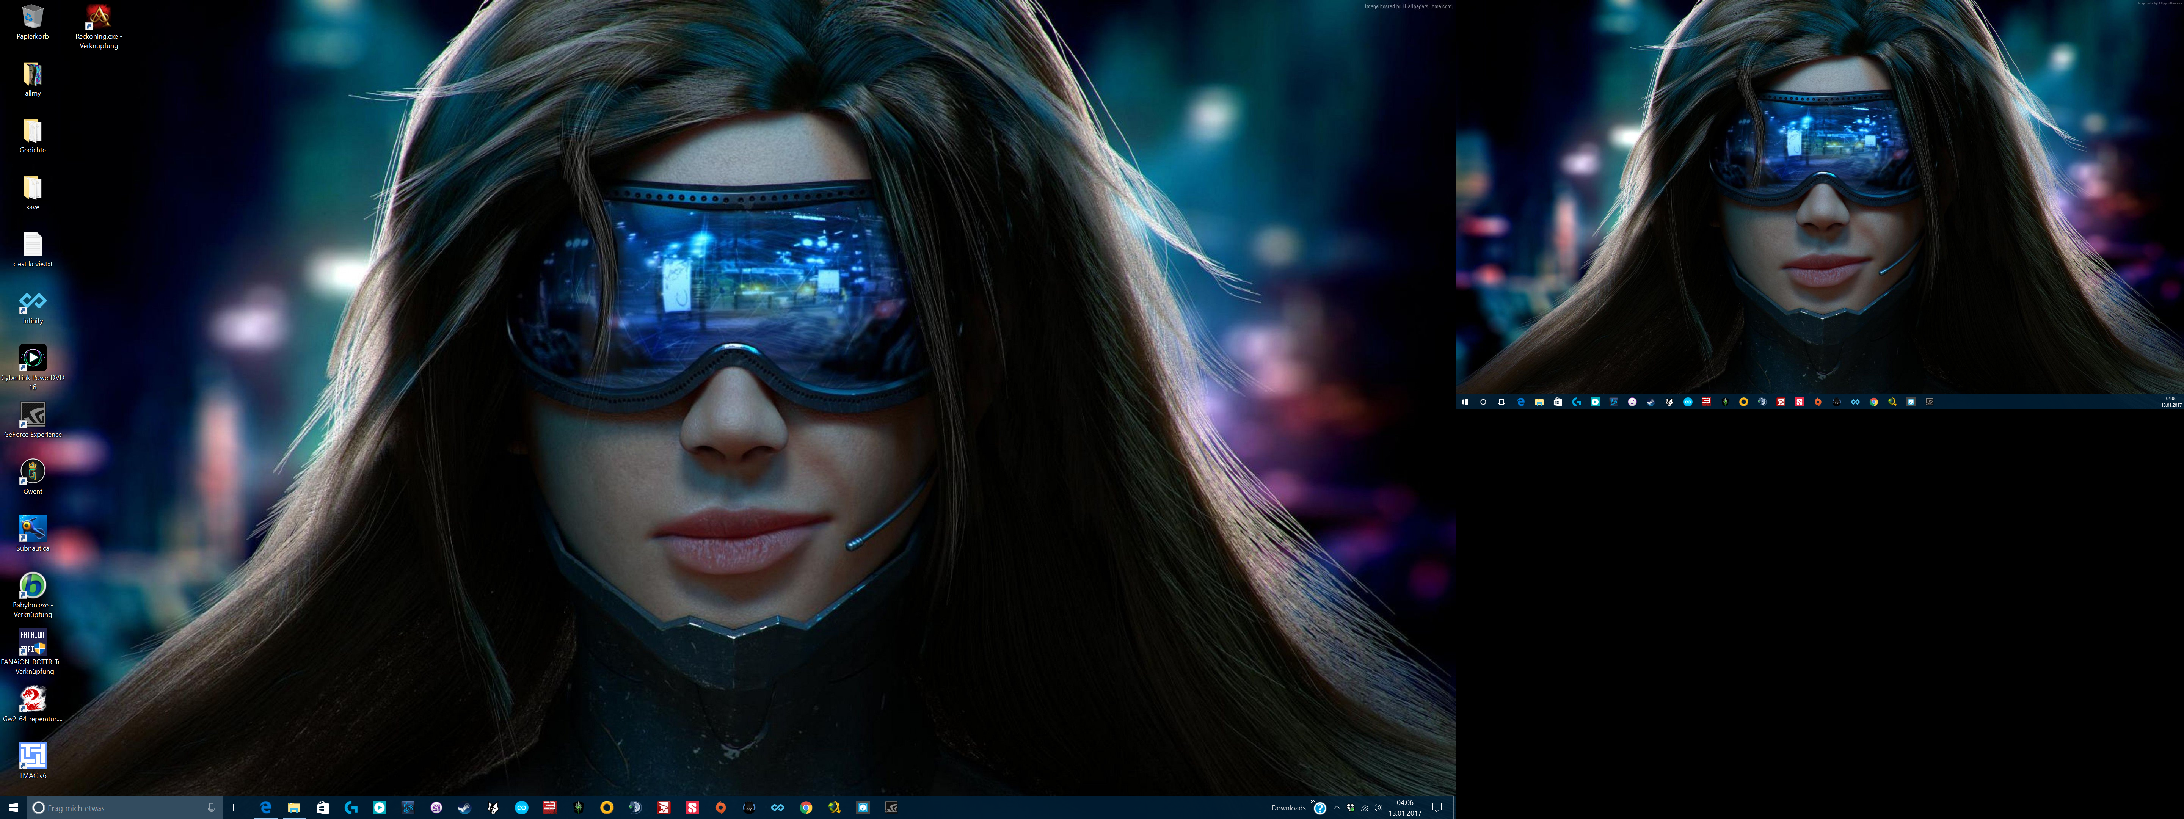Open the white wolf icon on main taskbar
Screen dimensions: 2184x819
[x=493, y=808]
